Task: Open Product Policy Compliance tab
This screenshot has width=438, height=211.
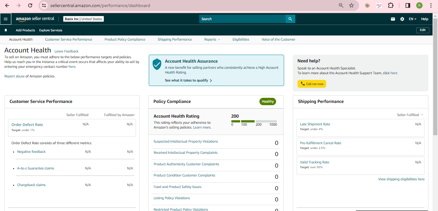Action: [x=125, y=39]
